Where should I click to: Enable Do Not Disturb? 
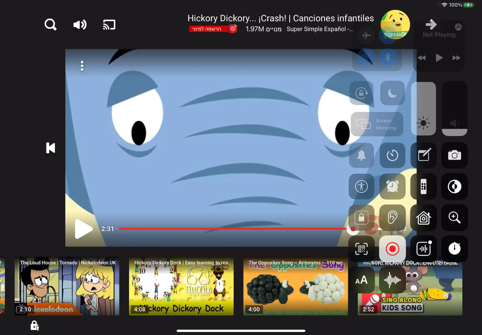[392, 93]
